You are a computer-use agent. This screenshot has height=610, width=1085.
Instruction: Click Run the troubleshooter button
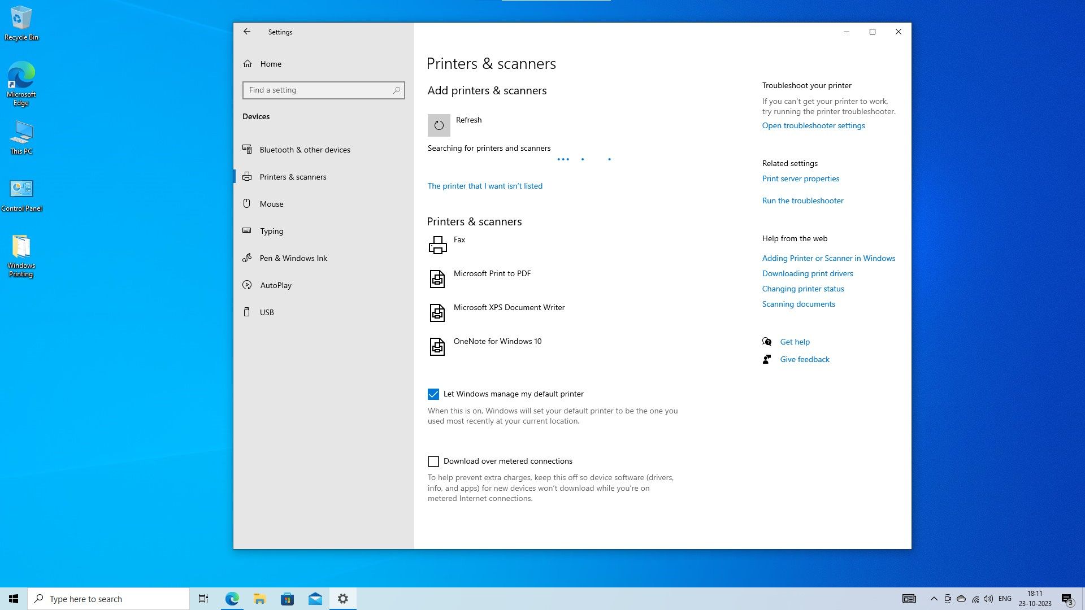[x=802, y=201]
